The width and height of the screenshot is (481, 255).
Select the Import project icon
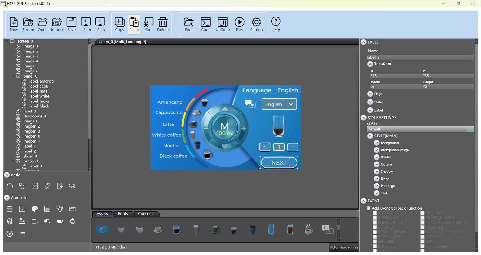tap(57, 24)
